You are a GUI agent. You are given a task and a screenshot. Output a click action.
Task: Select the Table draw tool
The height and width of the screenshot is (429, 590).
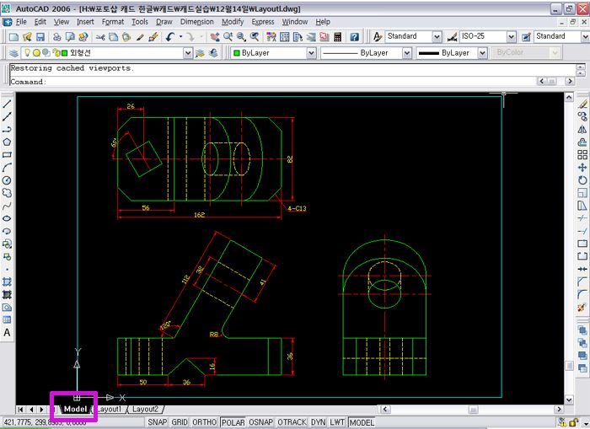point(7,320)
